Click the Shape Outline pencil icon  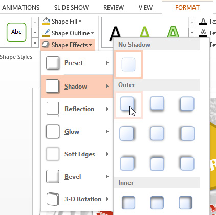coord(46,33)
